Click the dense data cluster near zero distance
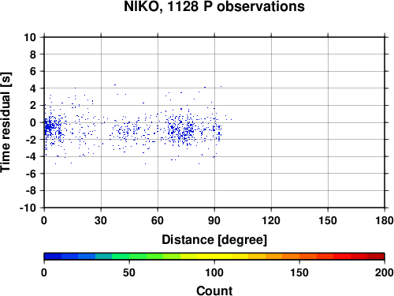The height and width of the screenshot is (296, 394). tap(49, 128)
